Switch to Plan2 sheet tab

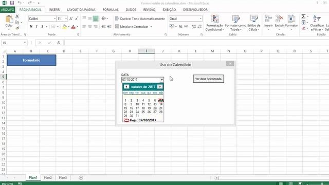pyautogui.click(x=48, y=178)
